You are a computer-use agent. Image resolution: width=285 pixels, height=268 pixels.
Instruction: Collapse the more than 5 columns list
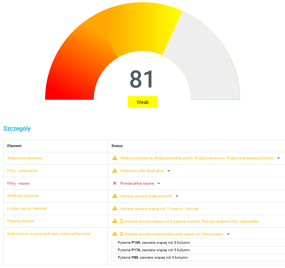pyautogui.click(x=228, y=234)
